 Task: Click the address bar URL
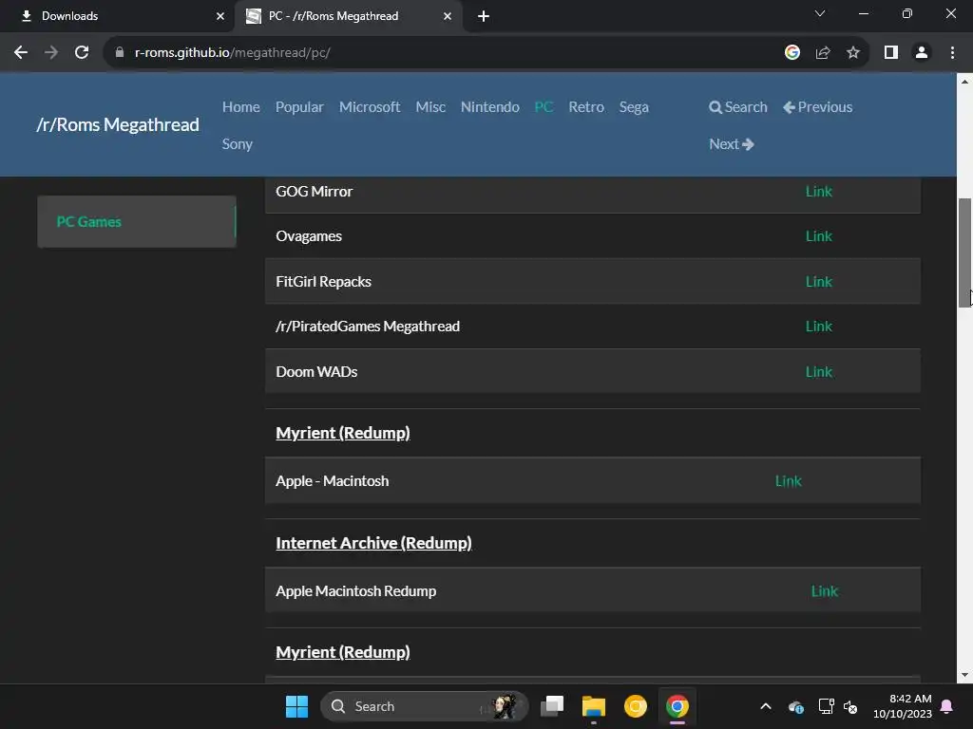click(232, 53)
